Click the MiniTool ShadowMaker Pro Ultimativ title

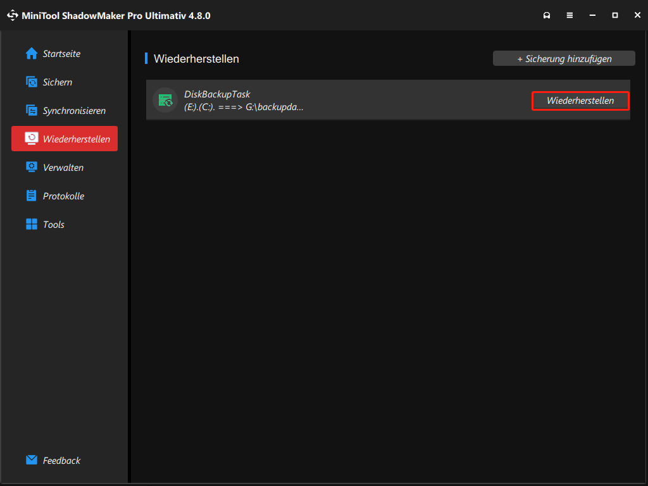point(116,16)
